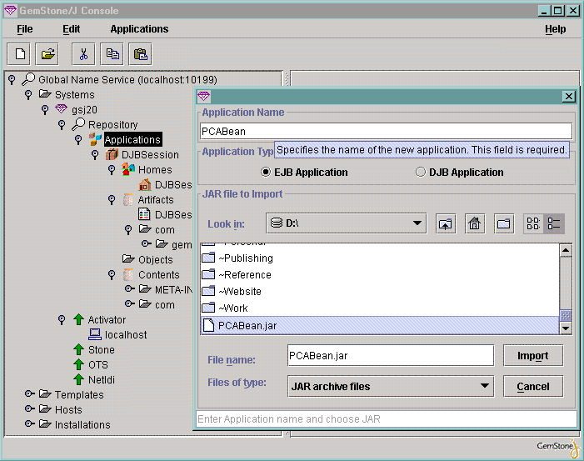Screen dimensions: 584x461
Task: Select the EJB Application radio button
Action: click(x=265, y=172)
